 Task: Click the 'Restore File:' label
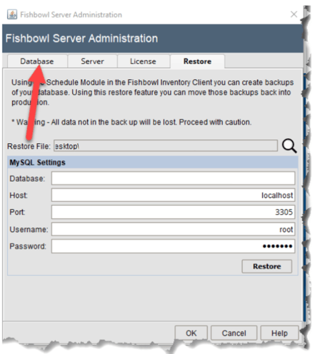tap(29, 146)
